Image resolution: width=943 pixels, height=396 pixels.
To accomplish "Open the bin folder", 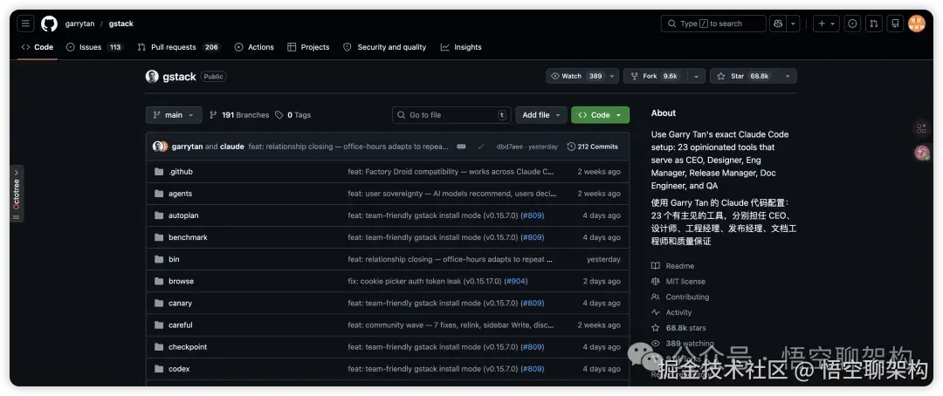I will (x=174, y=259).
